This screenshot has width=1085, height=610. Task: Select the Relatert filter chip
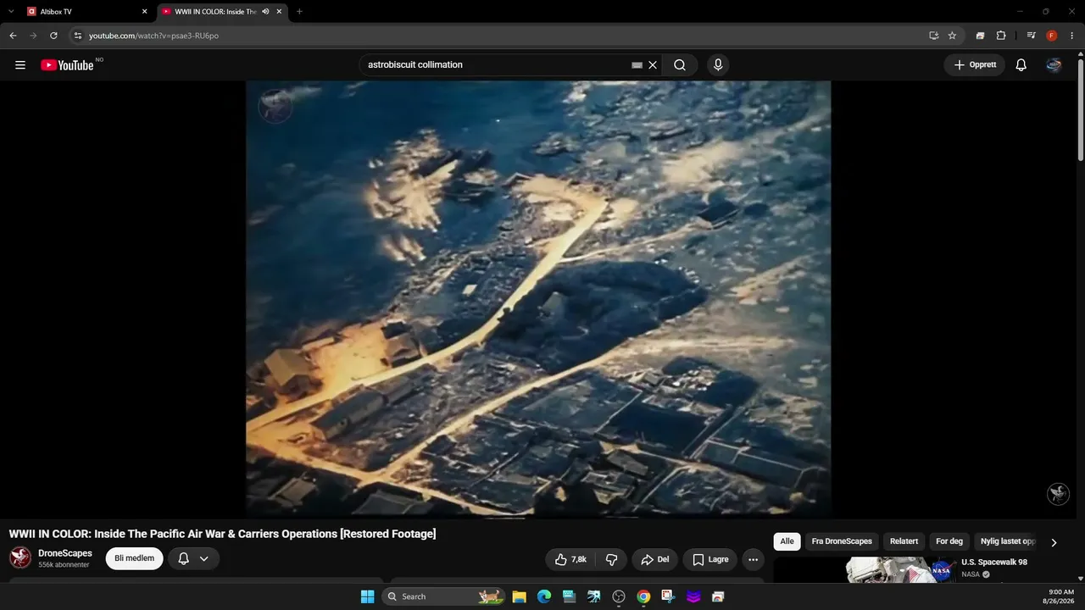(904, 541)
